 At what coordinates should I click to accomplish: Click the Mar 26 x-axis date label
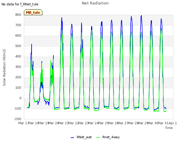click(113, 123)
